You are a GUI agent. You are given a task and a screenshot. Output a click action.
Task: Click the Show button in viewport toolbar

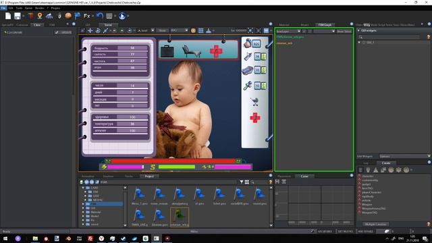(x=162, y=30)
